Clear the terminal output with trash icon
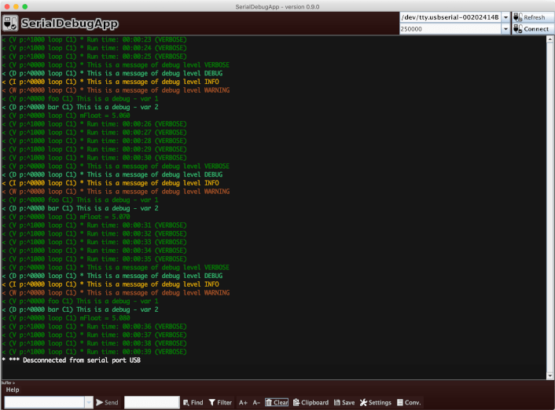This screenshot has width=555, height=410. point(276,402)
